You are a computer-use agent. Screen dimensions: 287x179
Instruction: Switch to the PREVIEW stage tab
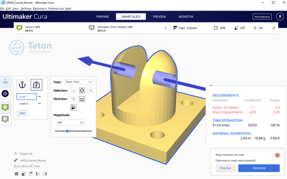pyautogui.click(x=159, y=17)
